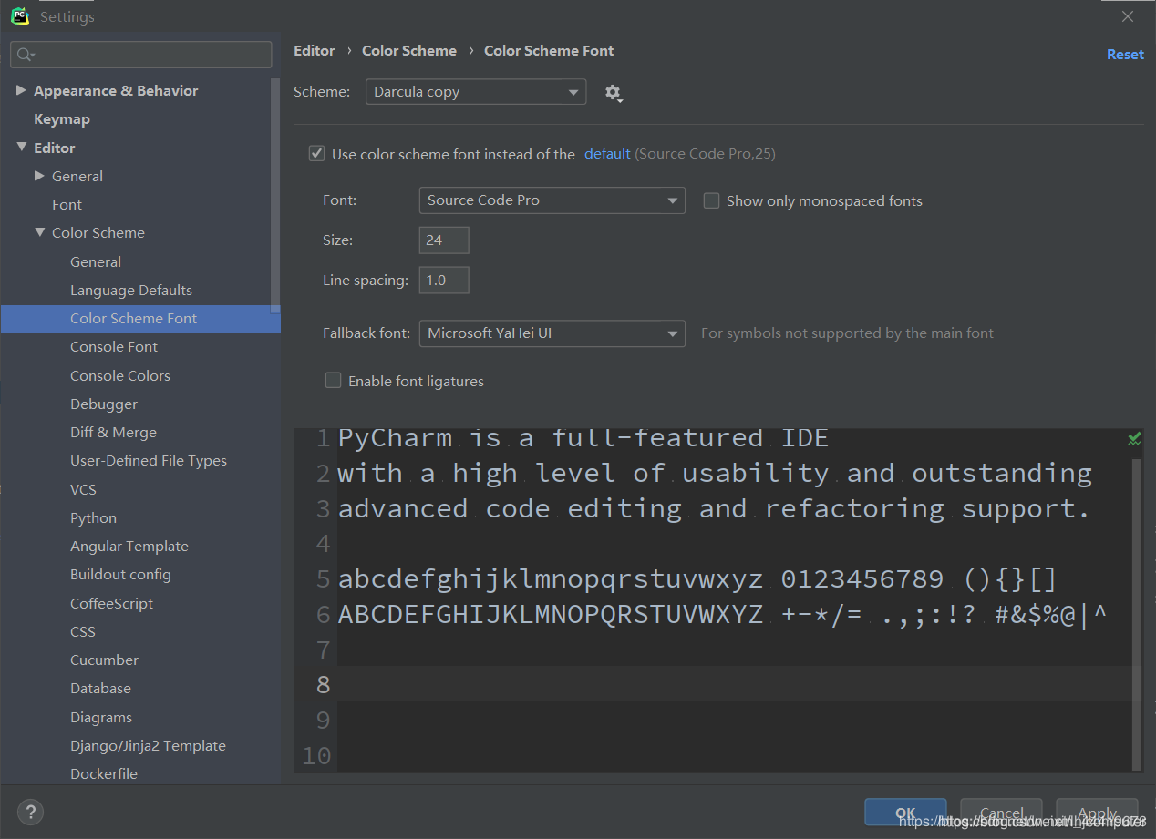Open Buildout config settings

[x=120, y=575]
